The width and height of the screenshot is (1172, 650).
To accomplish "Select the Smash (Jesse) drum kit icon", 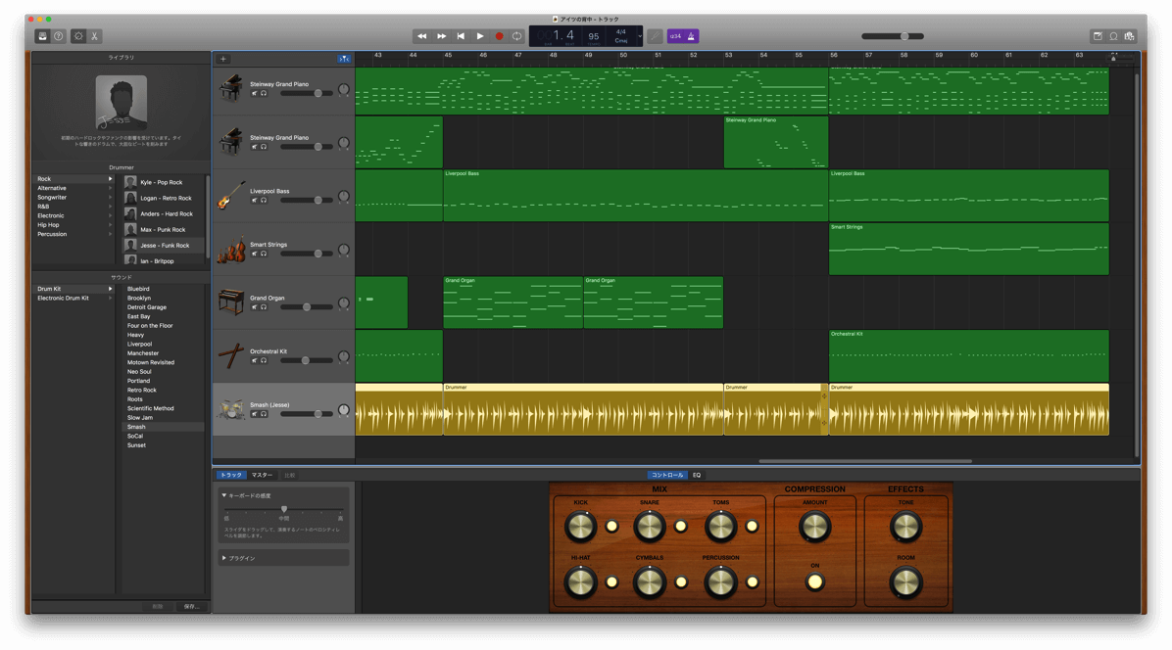I will pos(231,409).
